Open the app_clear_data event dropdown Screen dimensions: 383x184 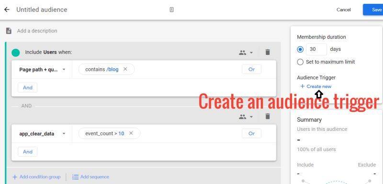pyautogui.click(x=42, y=133)
